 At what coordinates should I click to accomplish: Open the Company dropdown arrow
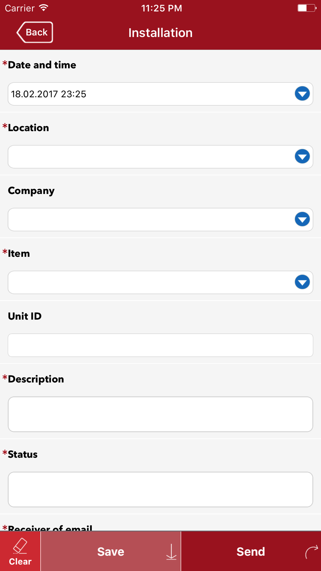click(302, 219)
